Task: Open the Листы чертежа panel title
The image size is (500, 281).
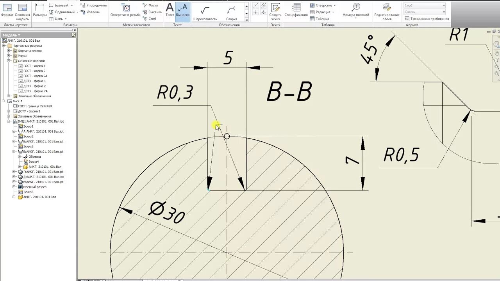Action: pos(16,25)
